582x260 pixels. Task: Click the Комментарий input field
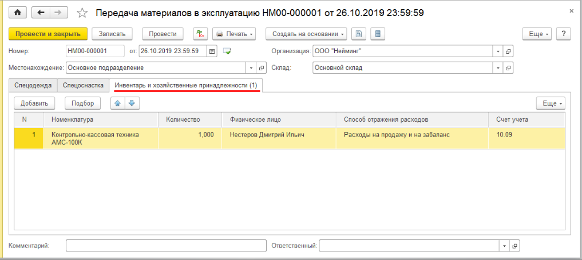167,246
